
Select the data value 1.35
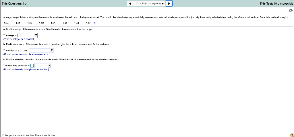pyautogui.click(x=30, y=23)
